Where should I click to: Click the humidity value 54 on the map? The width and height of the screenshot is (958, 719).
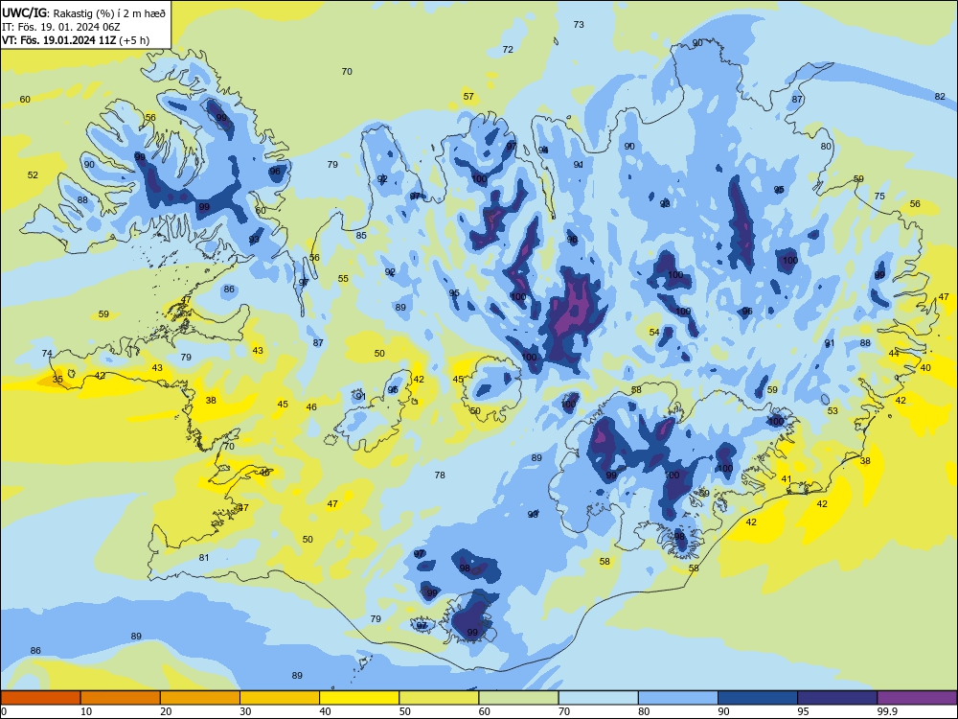tap(654, 332)
